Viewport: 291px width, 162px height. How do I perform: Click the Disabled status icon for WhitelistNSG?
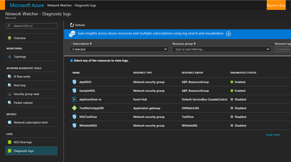click(x=232, y=125)
